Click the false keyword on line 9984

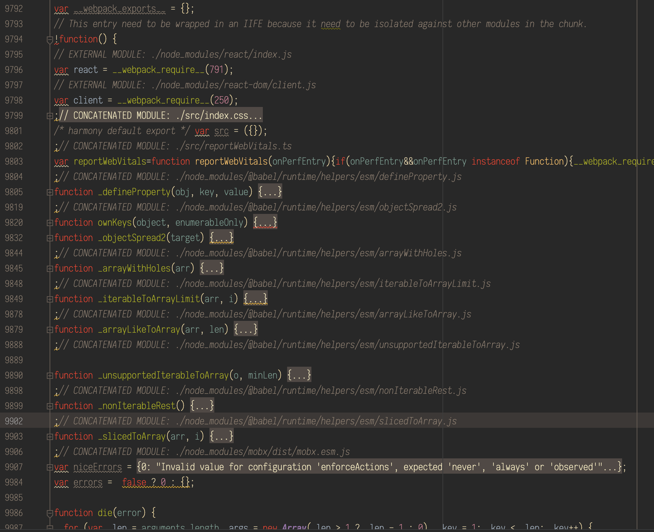point(134,482)
